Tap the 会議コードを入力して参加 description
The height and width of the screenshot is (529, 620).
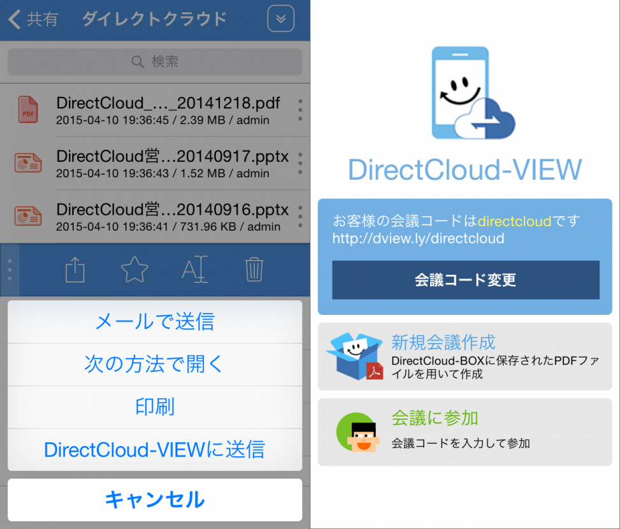pyautogui.click(x=461, y=443)
